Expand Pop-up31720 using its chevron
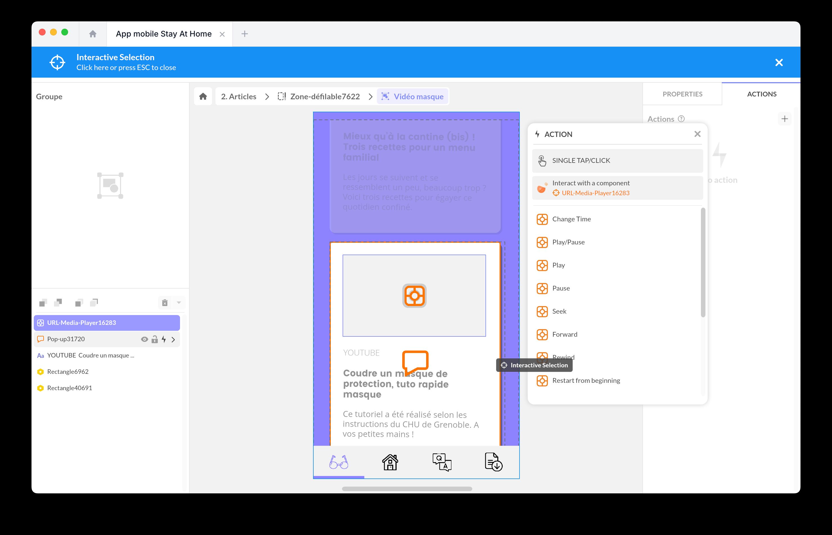This screenshot has height=535, width=832. (173, 339)
